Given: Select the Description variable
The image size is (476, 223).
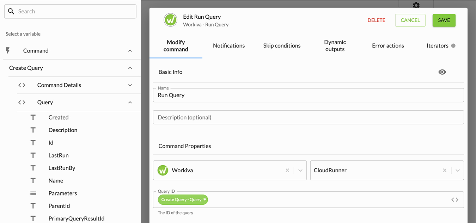Looking at the screenshot, I should pyautogui.click(x=63, y=130).
